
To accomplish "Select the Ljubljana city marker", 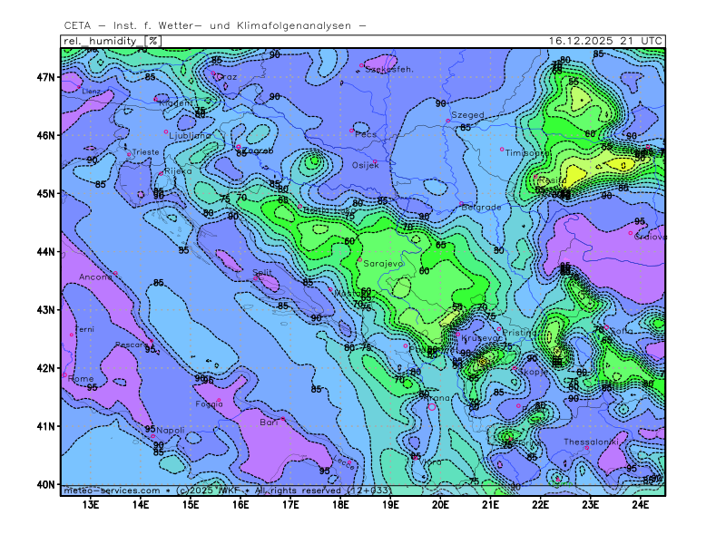I will click(x=166, y=131).
